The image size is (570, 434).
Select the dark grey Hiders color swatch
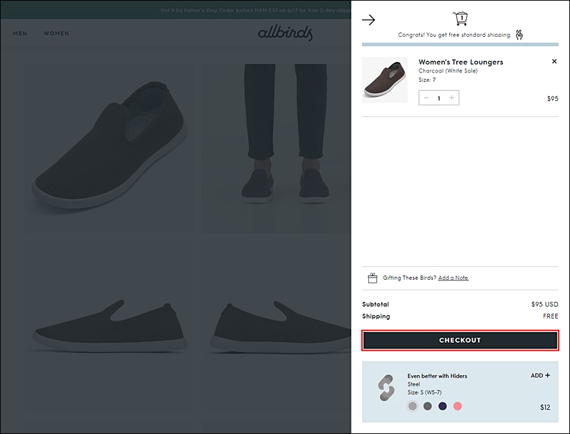coord(428,406)
